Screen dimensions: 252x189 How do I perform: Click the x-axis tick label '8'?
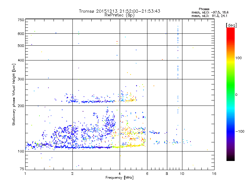point(167,174)
